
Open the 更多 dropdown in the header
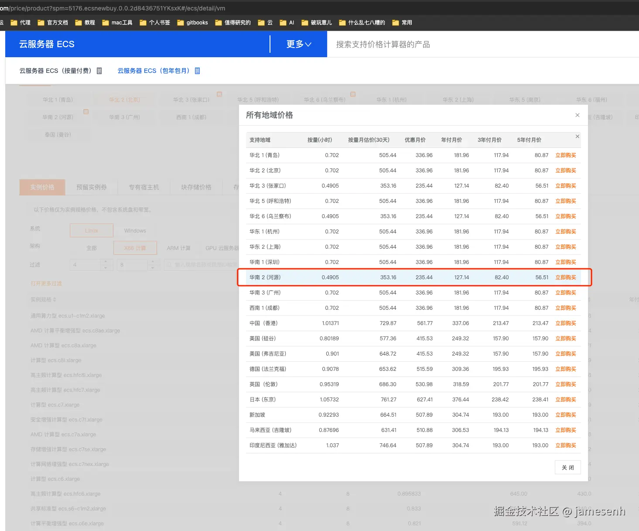[x=298, y=44]
